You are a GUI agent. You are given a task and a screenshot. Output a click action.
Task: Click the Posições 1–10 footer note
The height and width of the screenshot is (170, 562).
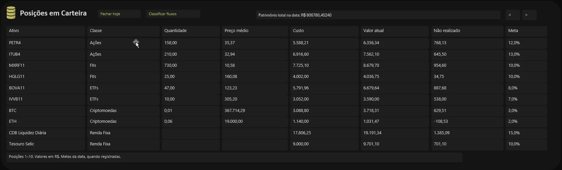[234, 157]
